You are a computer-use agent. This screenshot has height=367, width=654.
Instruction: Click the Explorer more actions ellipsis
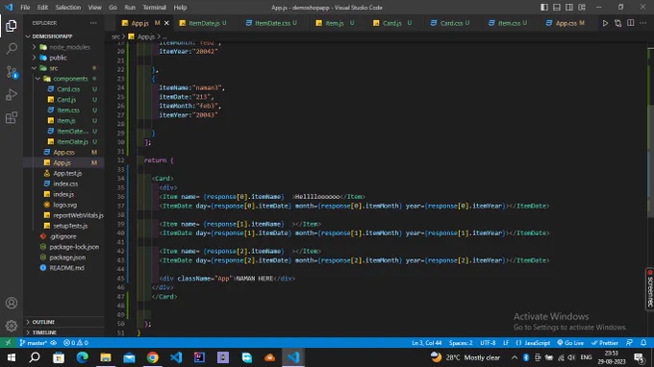93,23
